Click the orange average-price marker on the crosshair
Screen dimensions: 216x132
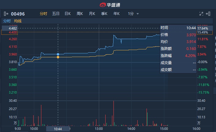pyautogui.click(x=58, y=57)
